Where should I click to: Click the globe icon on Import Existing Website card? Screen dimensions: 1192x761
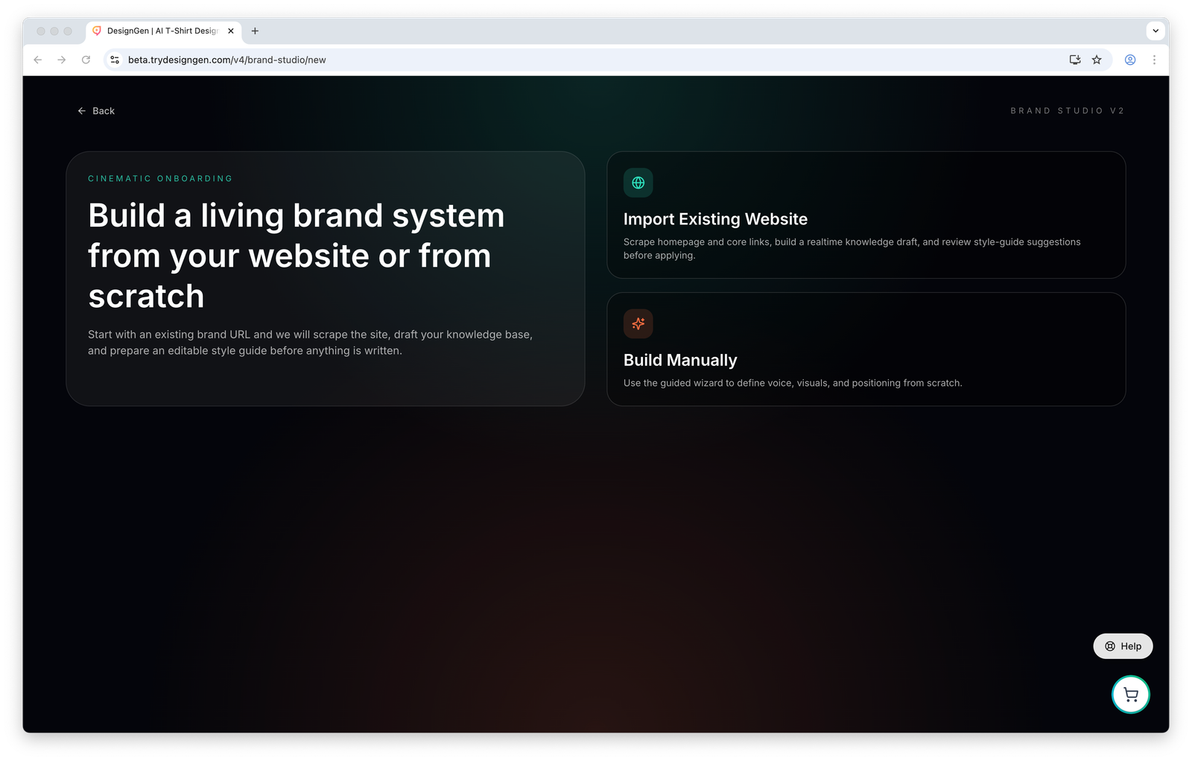(x=638, y=182)
